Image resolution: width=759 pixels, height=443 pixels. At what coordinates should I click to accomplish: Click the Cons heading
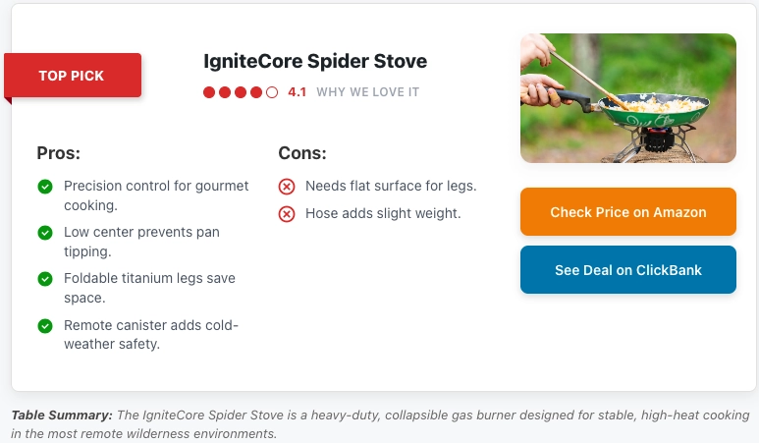302,153
